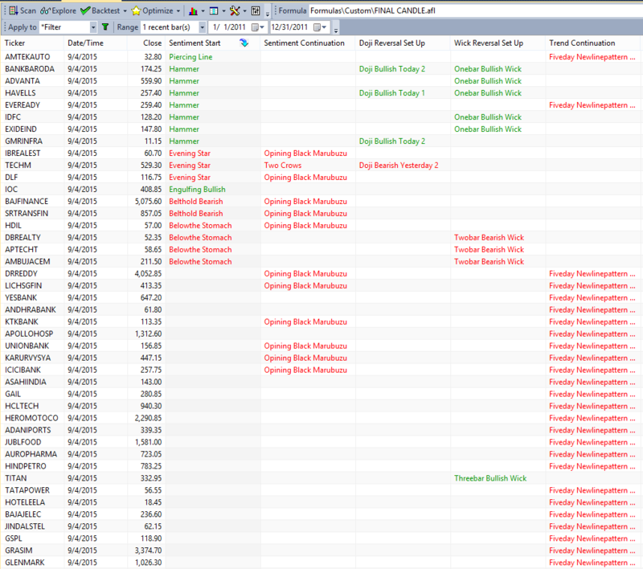This screenshot has width=643, height=569.
Task: Select the TECHM ticker
Action: [x=18, y=166]
